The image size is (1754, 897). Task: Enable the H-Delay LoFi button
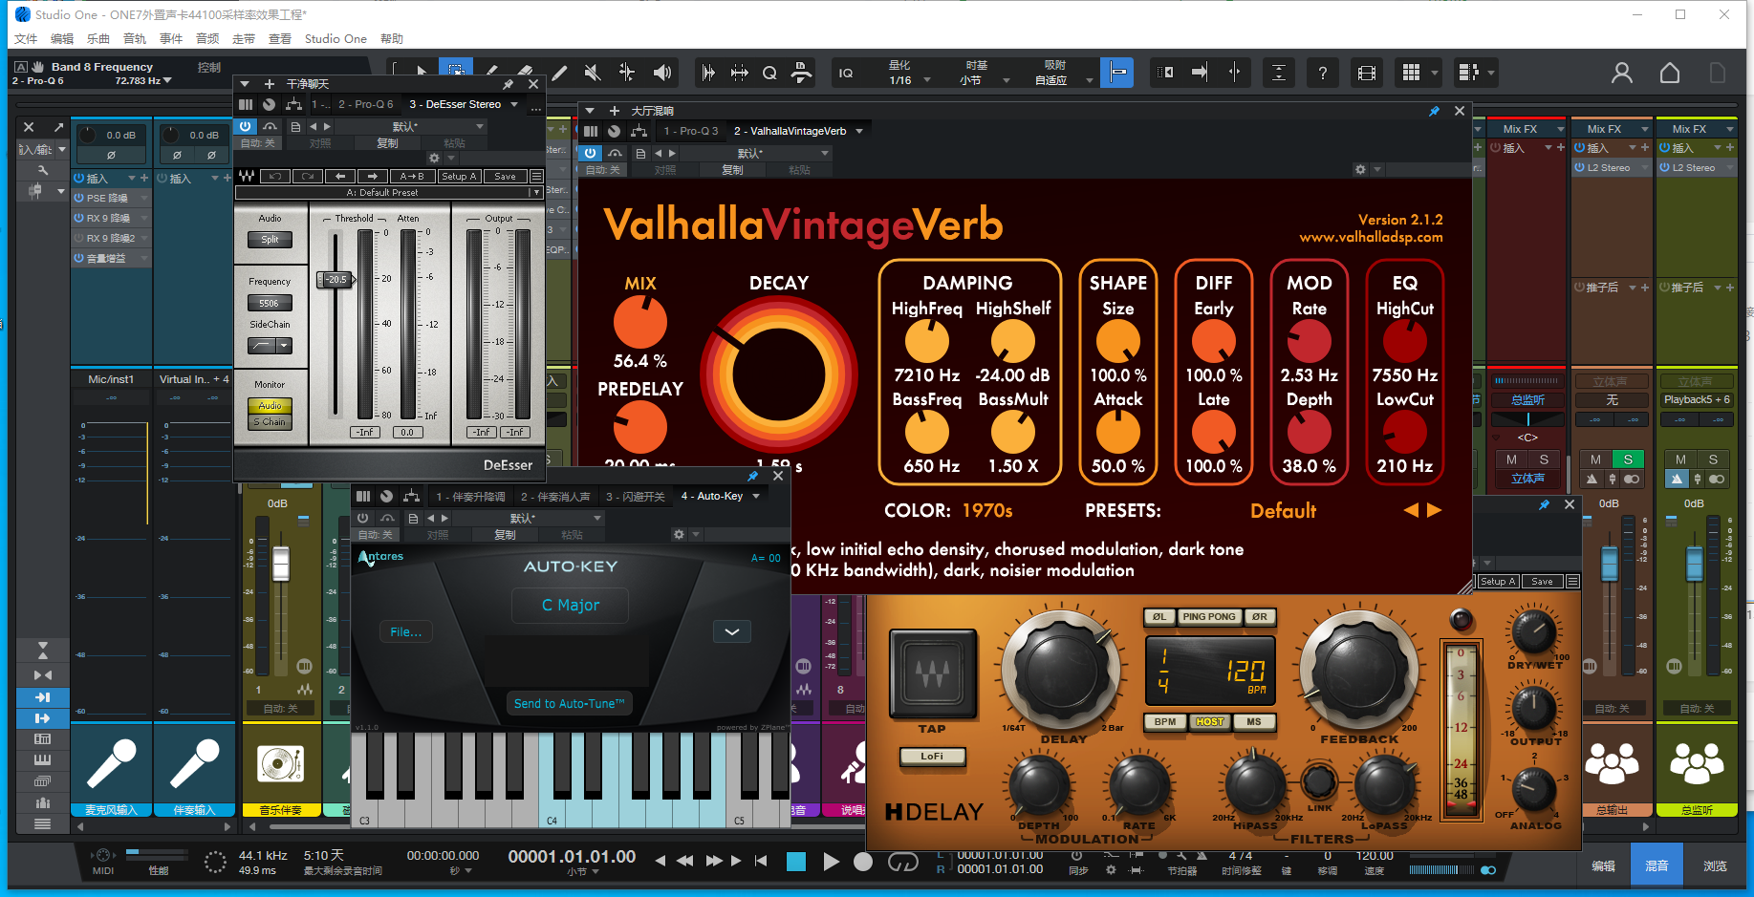[932, 756]
